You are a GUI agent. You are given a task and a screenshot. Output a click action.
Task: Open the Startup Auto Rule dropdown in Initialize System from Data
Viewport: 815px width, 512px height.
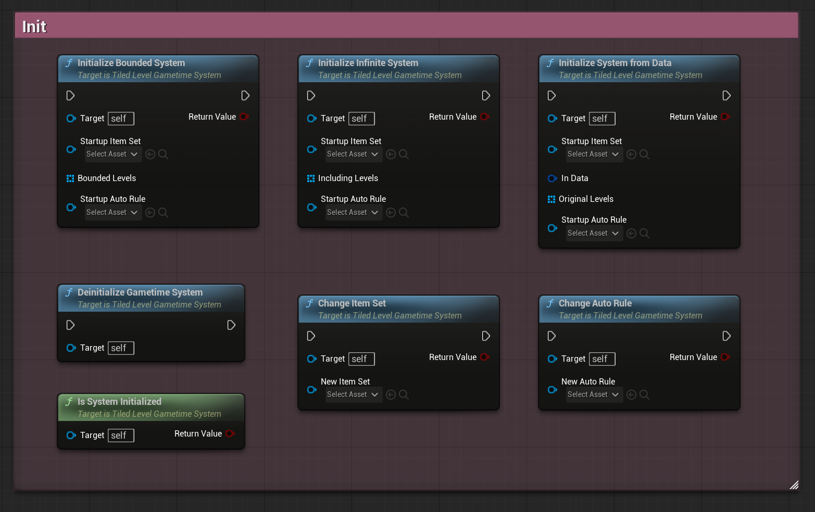click(x=594, y=234)
